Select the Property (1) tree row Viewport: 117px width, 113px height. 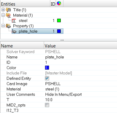click(x=23, y=26)
